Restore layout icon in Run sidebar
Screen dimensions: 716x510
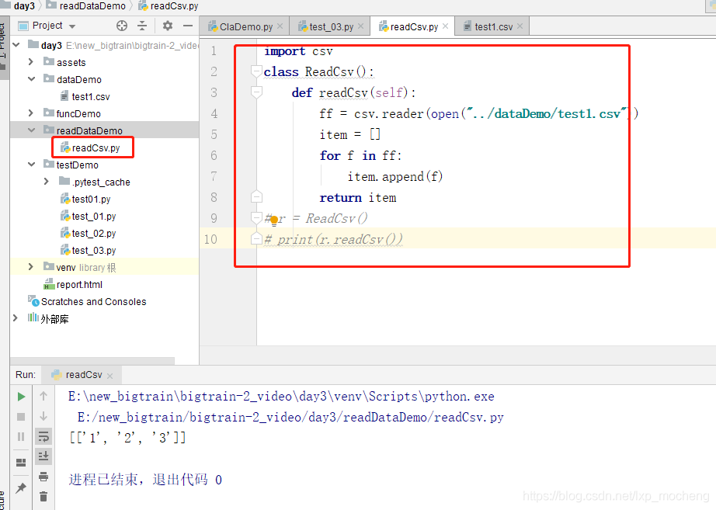21,463
